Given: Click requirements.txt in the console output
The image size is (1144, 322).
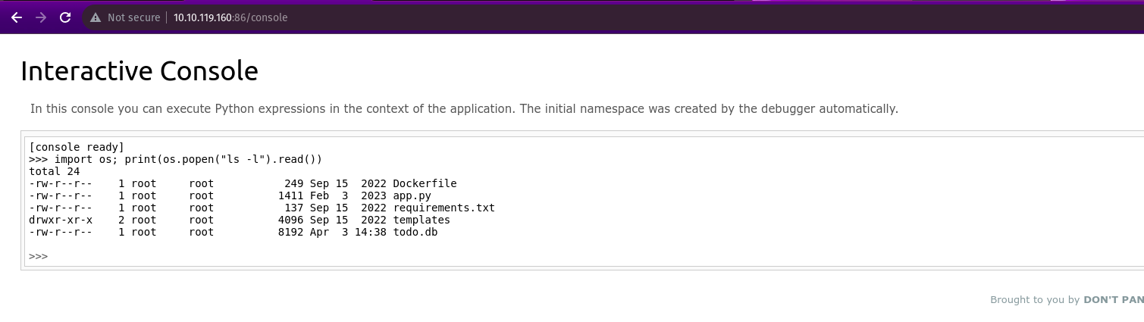Looking at the screenshot, I should click(443, 208).
